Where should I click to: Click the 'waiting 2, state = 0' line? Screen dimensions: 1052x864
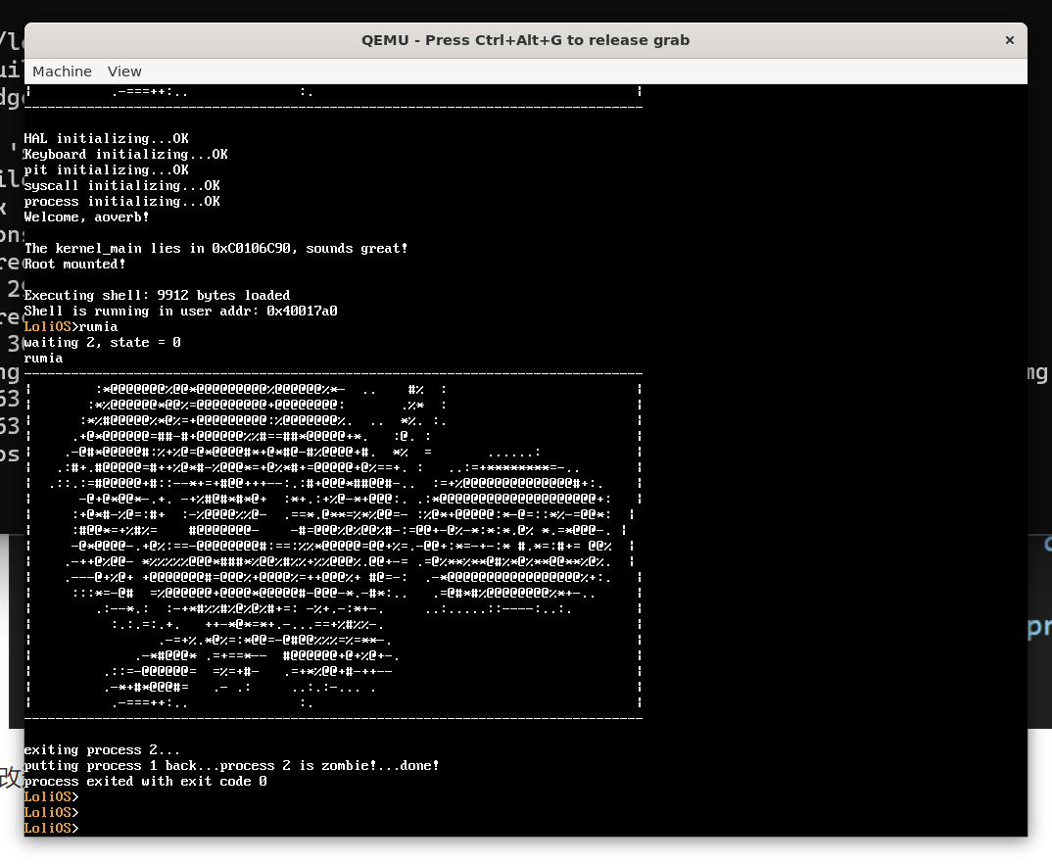coord(102,342)
